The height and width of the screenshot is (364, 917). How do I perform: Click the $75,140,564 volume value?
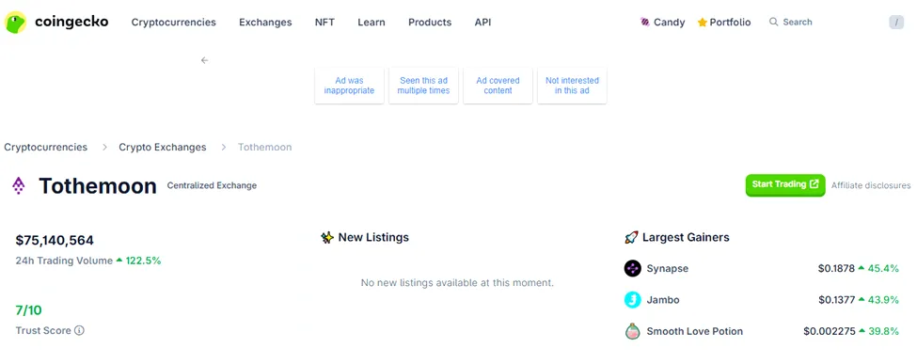(x=55, y=241)
